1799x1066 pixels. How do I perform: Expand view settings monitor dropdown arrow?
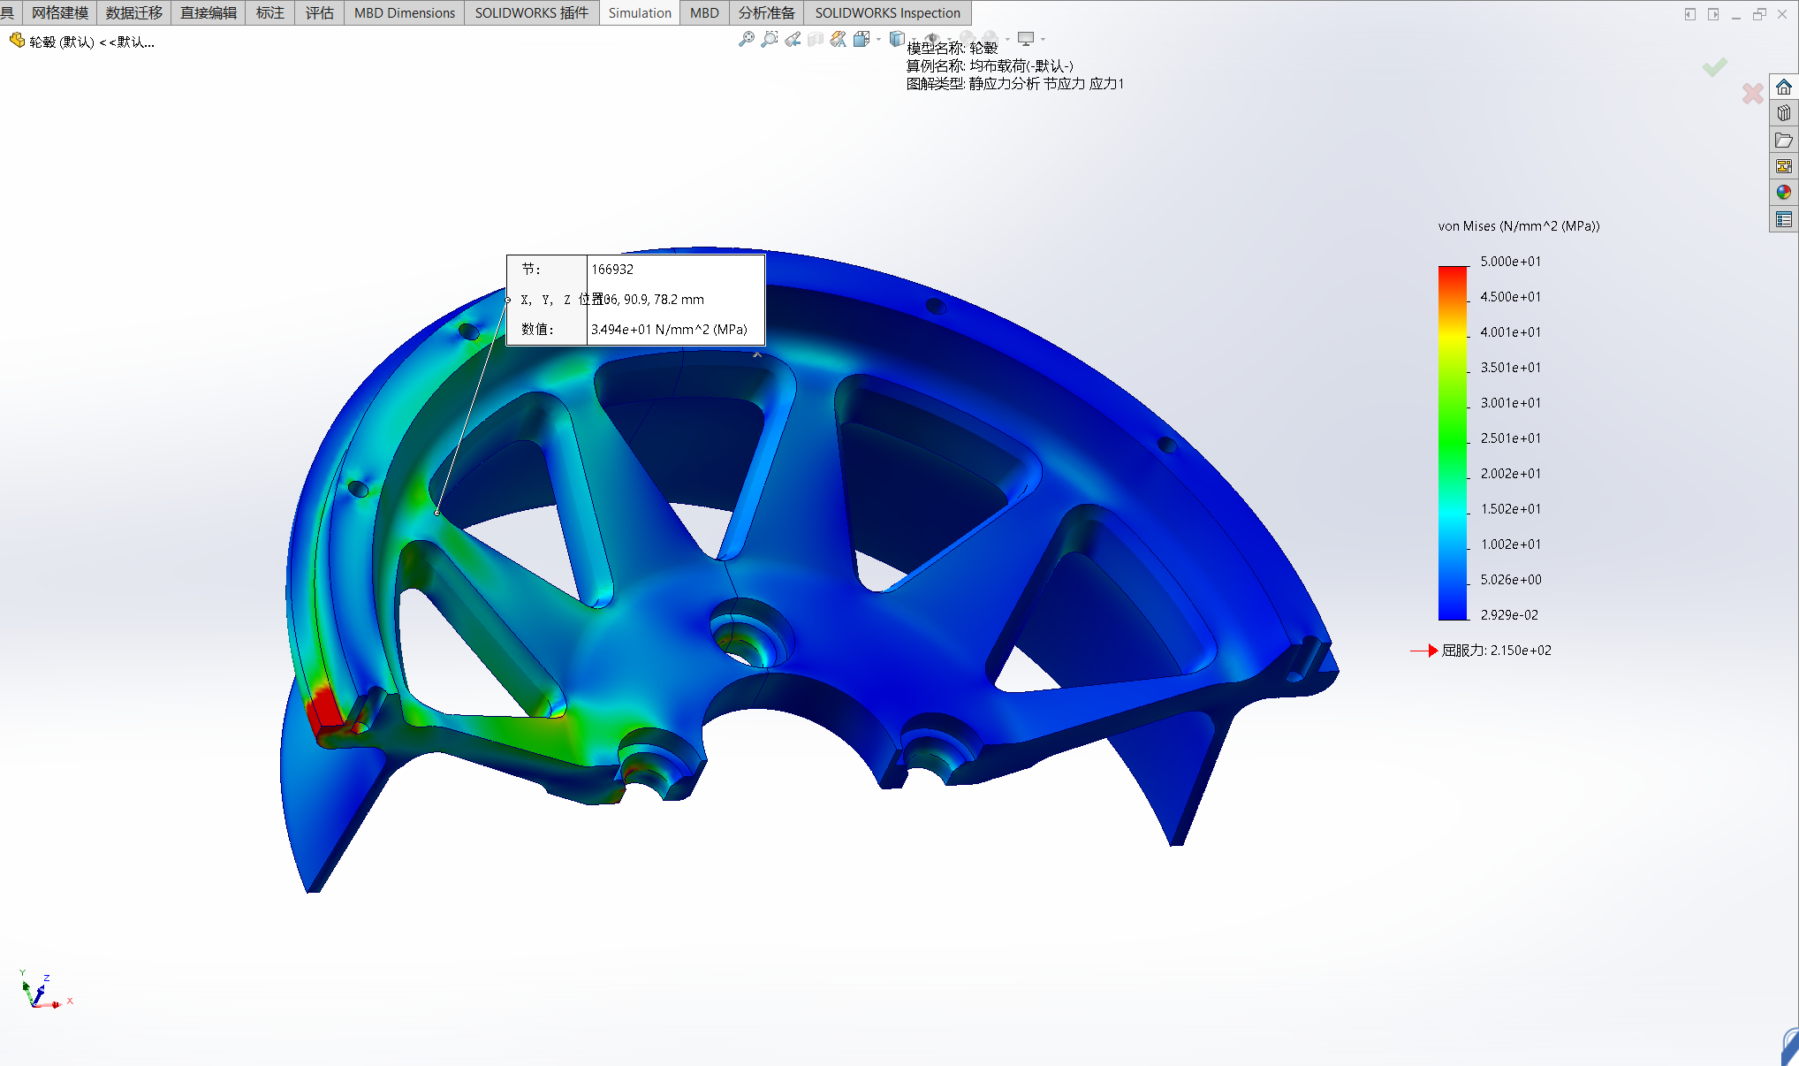(x=1043, y=39)
